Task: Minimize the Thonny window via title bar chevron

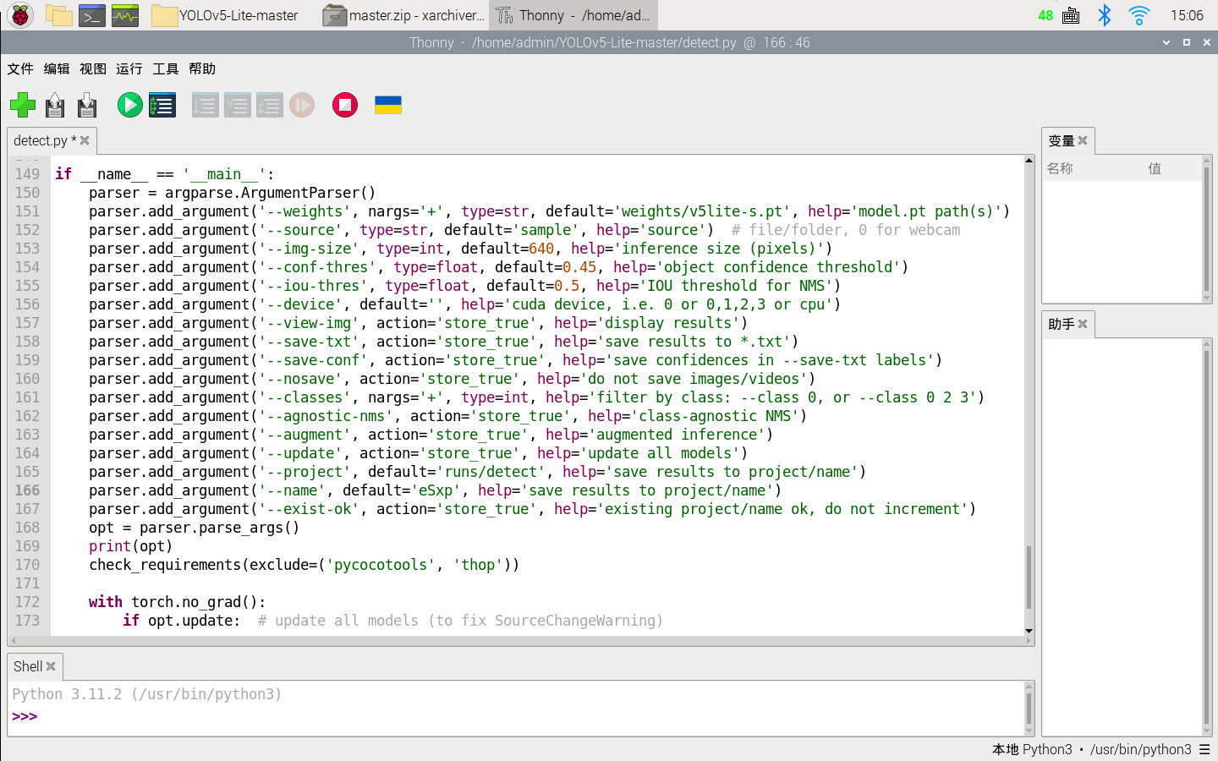Action: (x=1166, y=42)
